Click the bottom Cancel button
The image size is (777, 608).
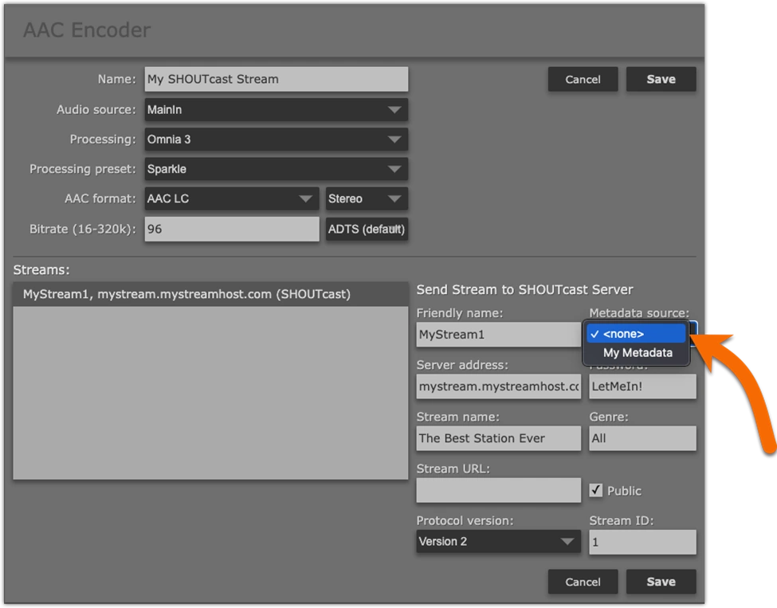[583, 581]
